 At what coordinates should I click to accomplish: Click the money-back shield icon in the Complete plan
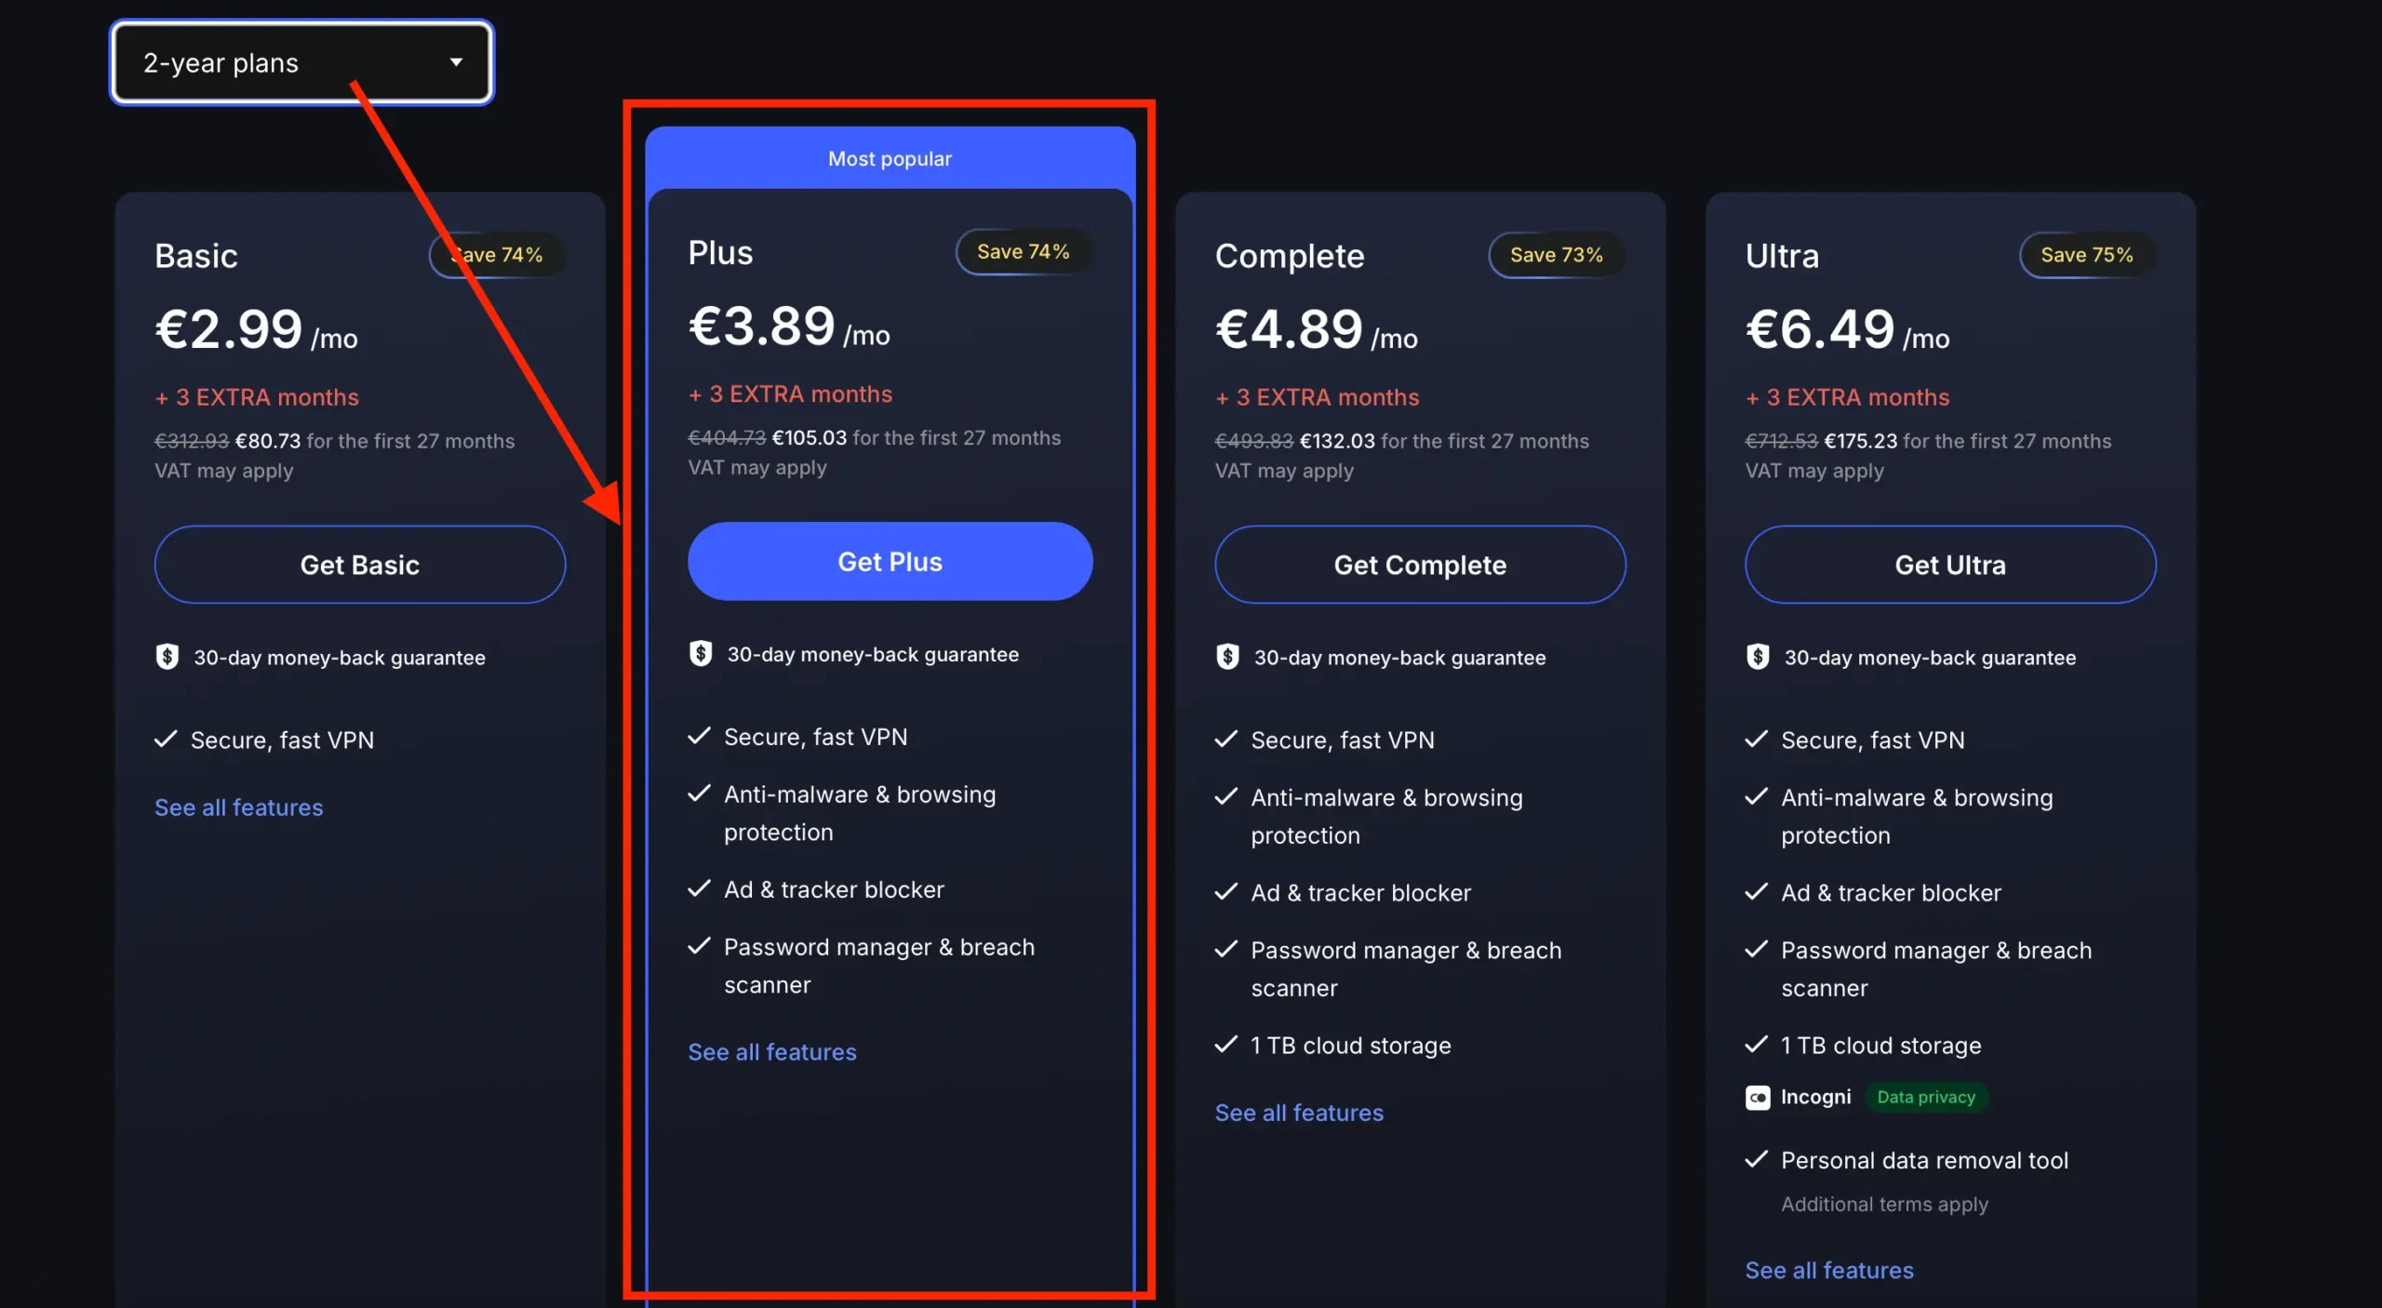pos(1227,657)
